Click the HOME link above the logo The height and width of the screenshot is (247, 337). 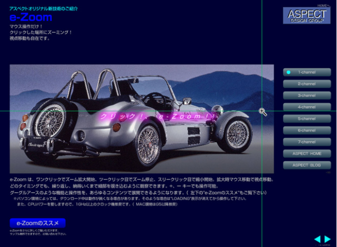coord(323,6)
